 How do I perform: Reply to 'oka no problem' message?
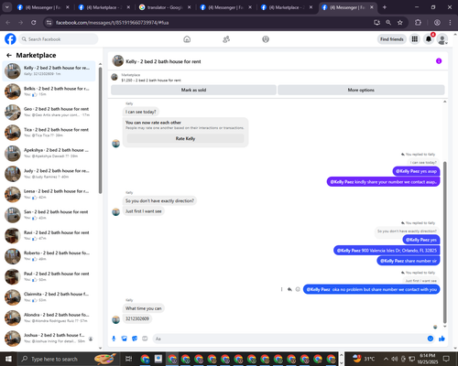[289, 289]
